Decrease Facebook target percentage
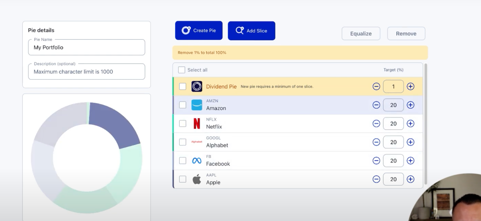Viewport: 481px width, 221px height. point(376,161)
